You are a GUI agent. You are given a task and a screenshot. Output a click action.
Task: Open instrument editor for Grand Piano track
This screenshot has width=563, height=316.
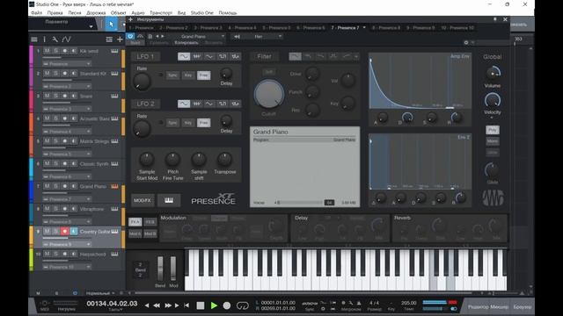click(114, 186)
